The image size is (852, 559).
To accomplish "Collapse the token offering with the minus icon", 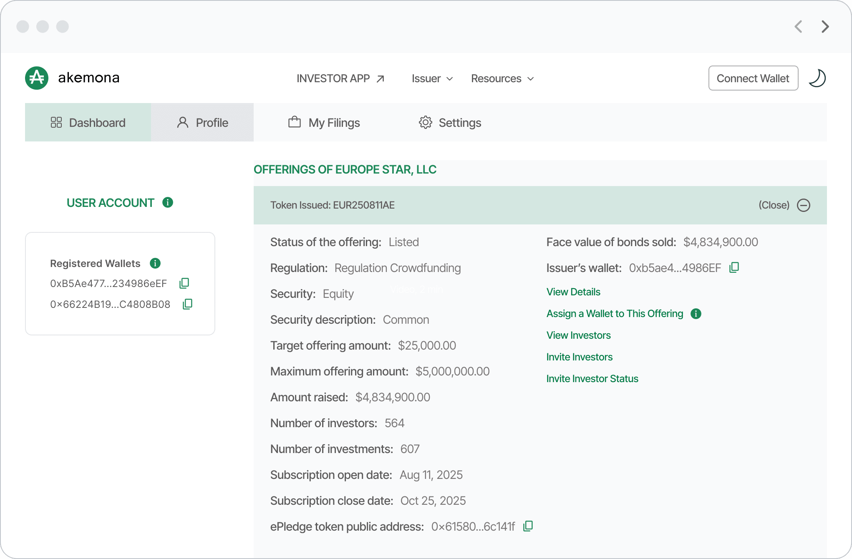I will (x=803, y=205).
